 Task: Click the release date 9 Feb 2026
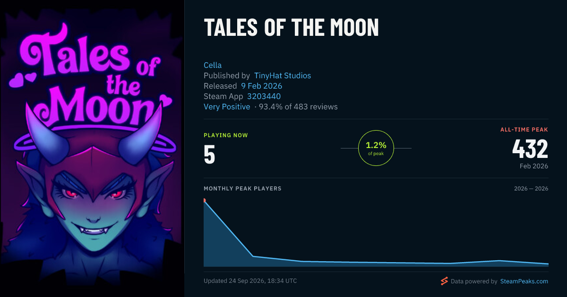coord(261,86)
